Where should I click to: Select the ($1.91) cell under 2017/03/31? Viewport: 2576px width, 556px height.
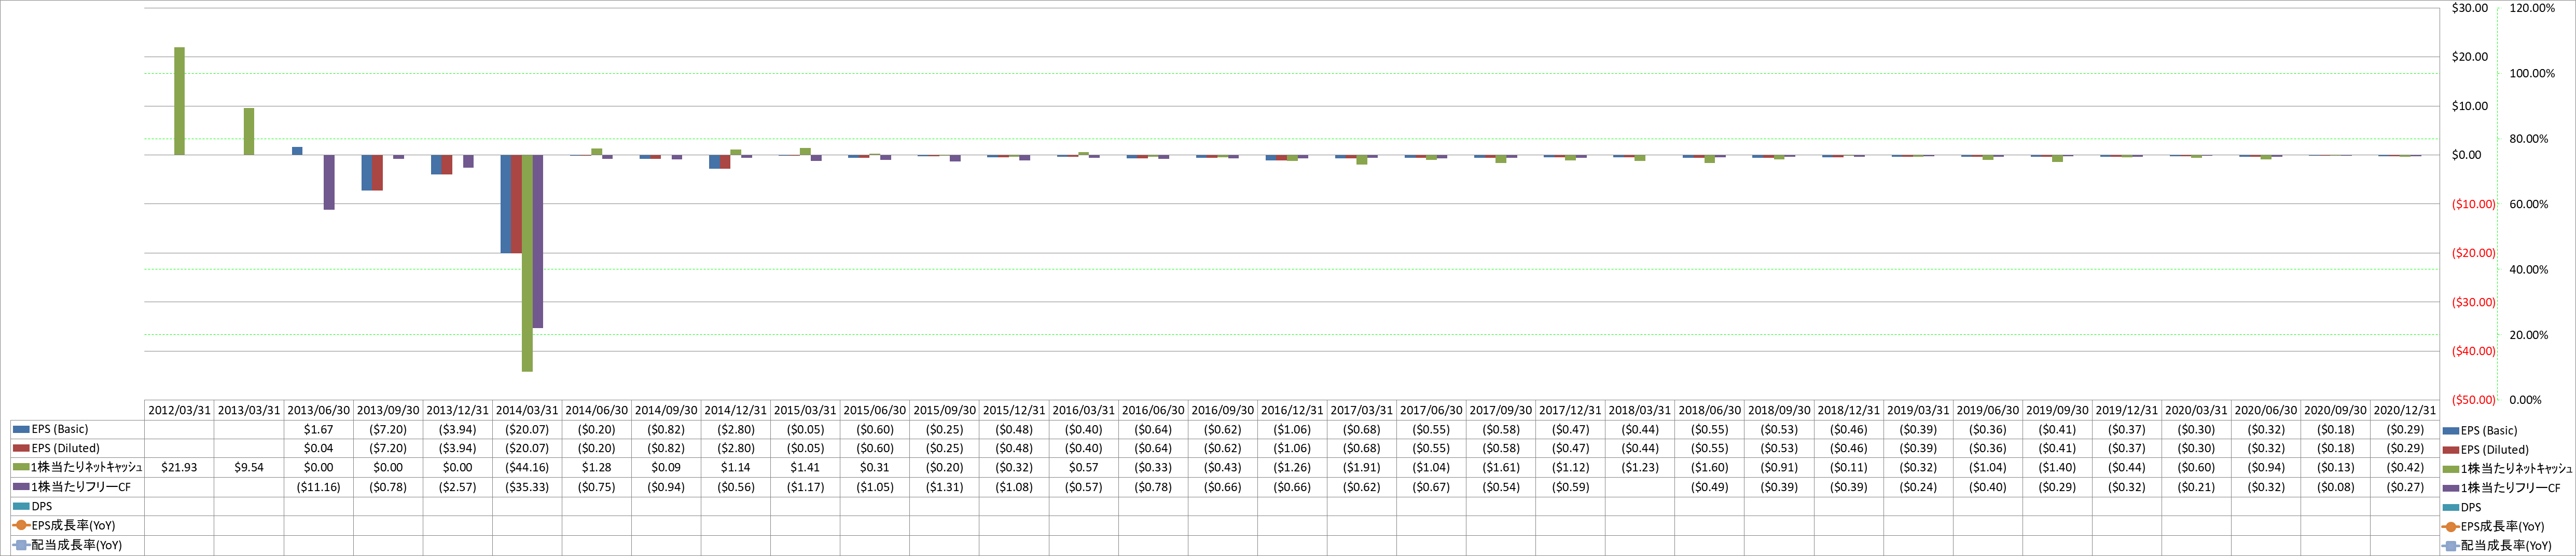[1362, 467]
